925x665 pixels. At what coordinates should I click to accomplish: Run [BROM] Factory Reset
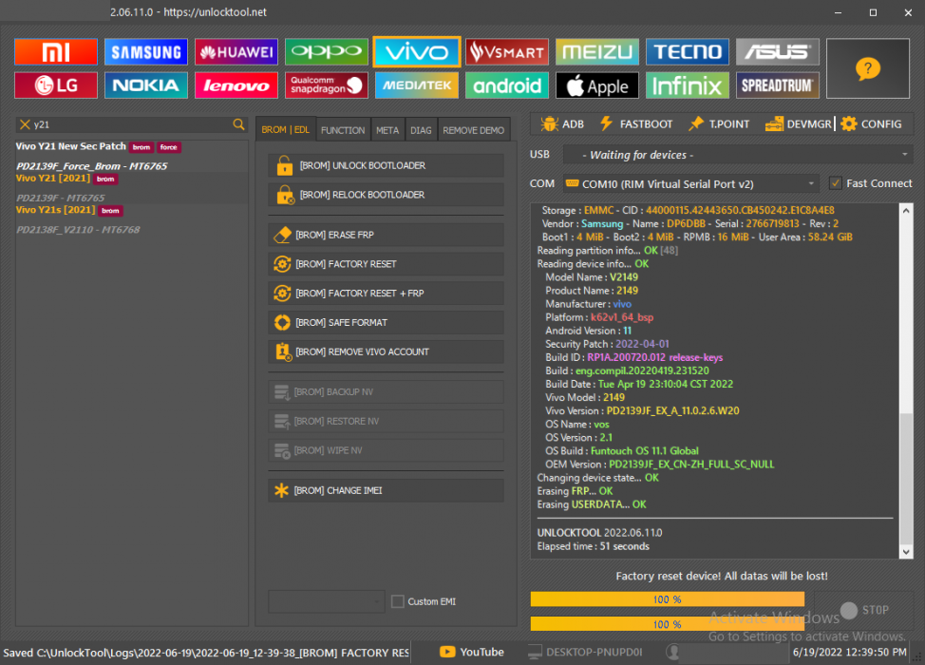(386, 264)
